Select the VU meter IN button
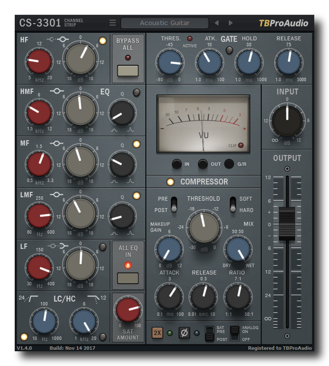This screenshot has width=329, height=366. 177,164
